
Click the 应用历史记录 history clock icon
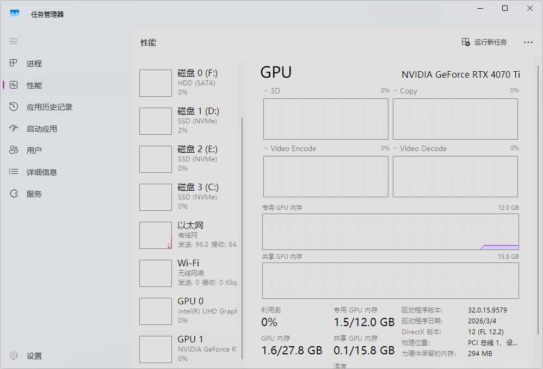(x=14, y=107)
